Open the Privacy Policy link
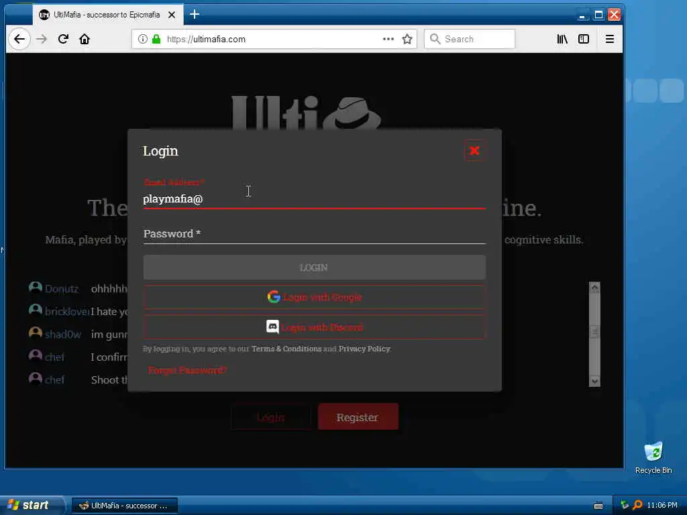687x515 pixels. click(x=364, y=349)
